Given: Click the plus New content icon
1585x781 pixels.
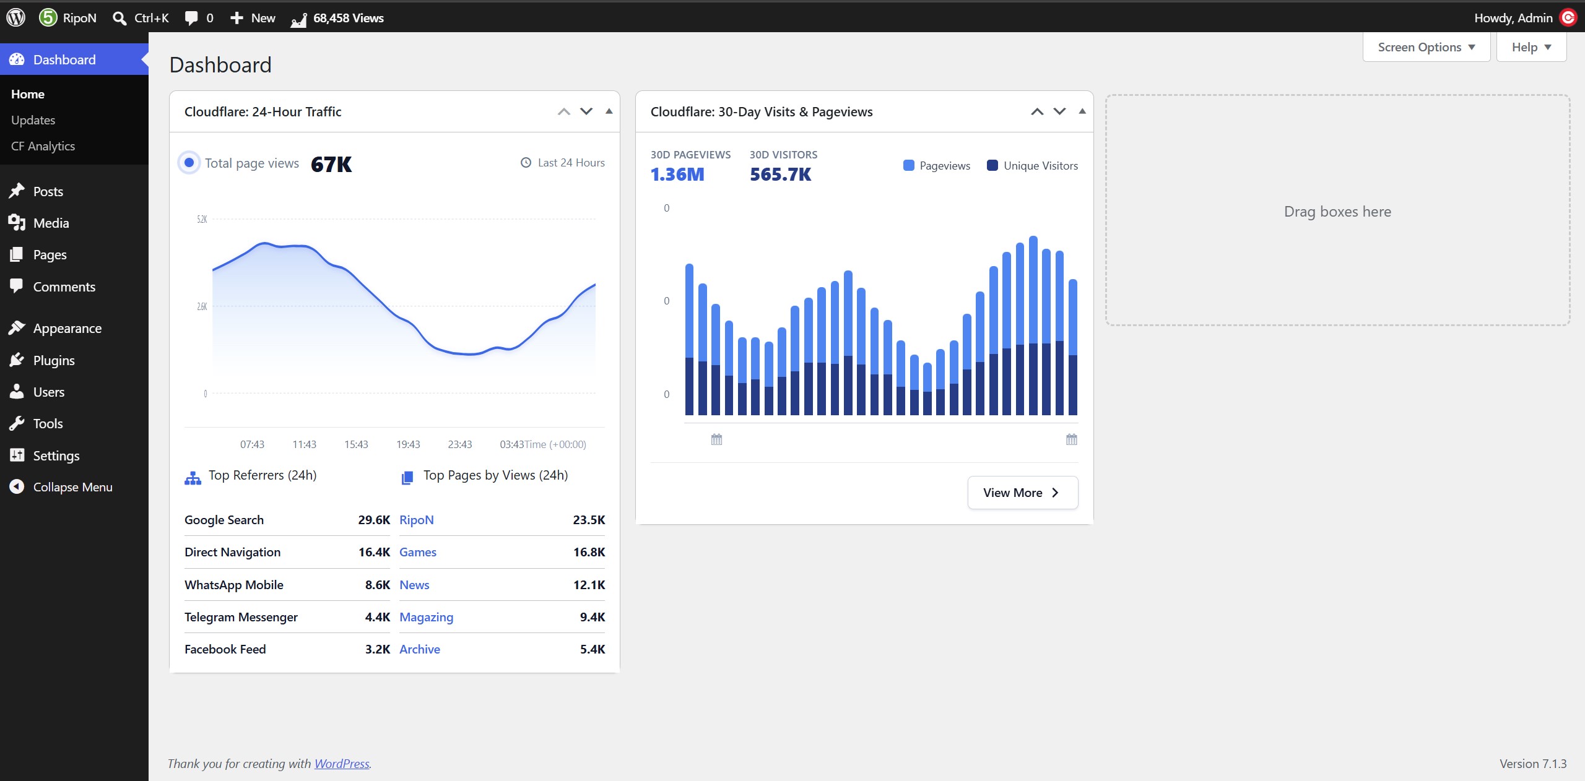Looking at the screenshot, I should click(x=237, y=18).
